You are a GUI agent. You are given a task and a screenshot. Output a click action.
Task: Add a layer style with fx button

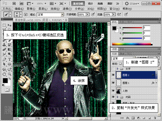[x=128, y=118]
